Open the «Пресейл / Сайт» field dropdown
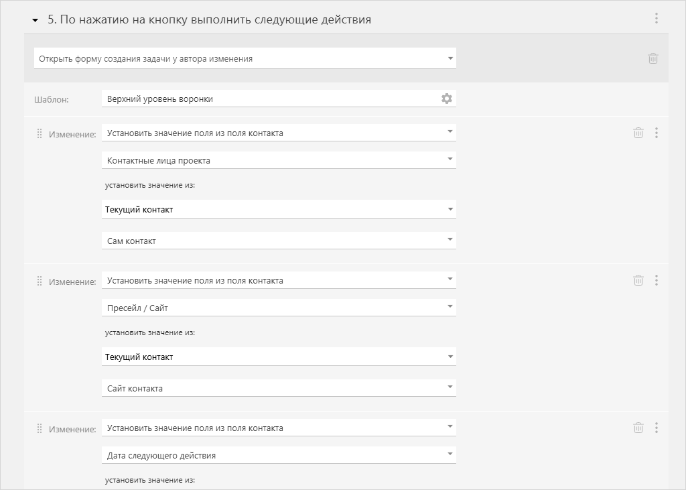The image size is (686, 490). (278, 308)
